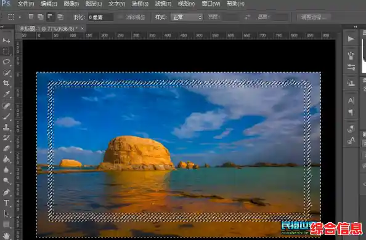Open the 文字(Y) menu
Screen dimensions: 366x240
[x=116, y=4]
